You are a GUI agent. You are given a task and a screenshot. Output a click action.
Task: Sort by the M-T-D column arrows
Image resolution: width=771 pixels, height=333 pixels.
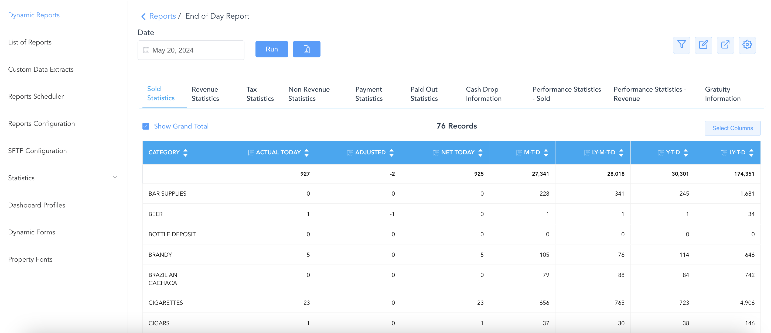click(x=546, y=153)
